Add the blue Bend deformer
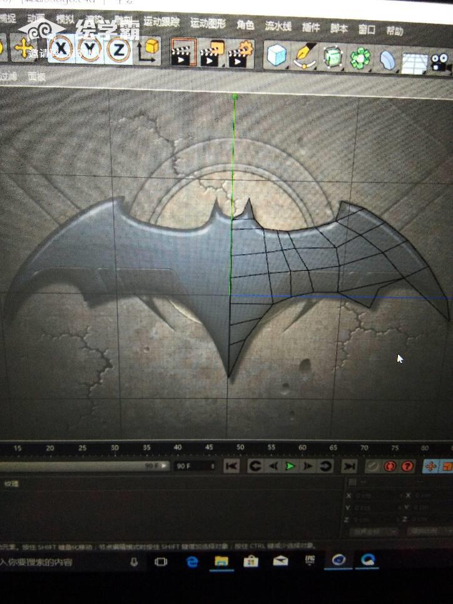The image size is (453, 604). point(387,60)
